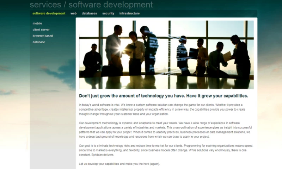
Task: Click the "Let us develop your capabilities" line
Action: pos(119,164)
